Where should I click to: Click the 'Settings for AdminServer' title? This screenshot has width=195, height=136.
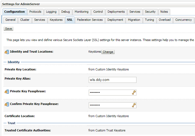click(x=21, y=4)
